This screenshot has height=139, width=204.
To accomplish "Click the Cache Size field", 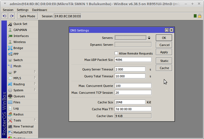I will 130,102.
